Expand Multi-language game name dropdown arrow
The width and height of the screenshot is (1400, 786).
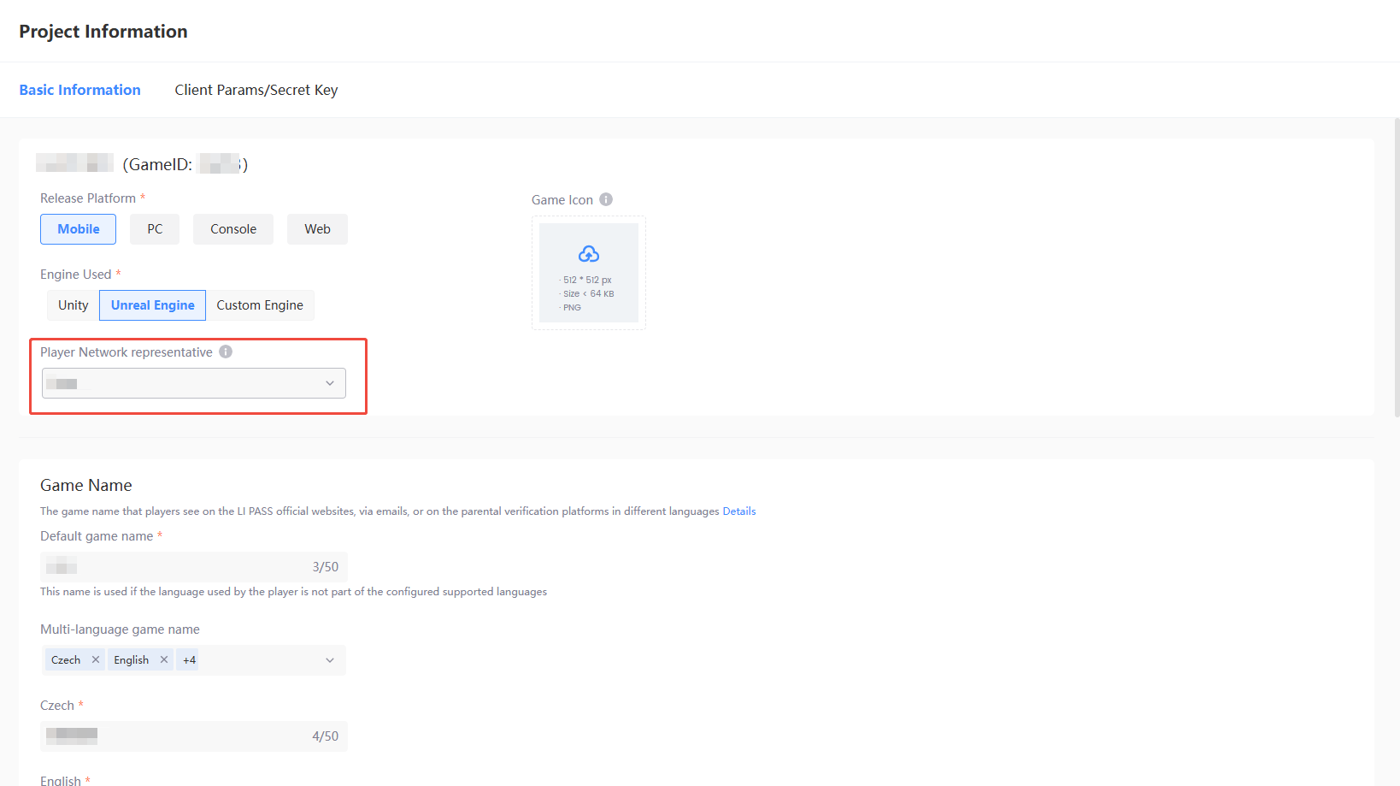330,660
